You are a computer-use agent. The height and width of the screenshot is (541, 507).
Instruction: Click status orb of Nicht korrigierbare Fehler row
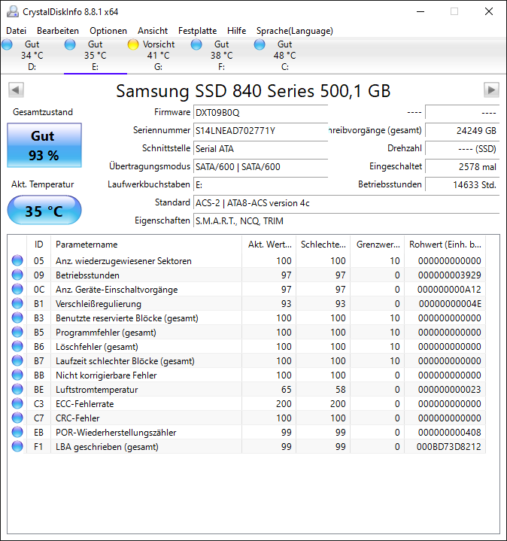pos(17,375)
